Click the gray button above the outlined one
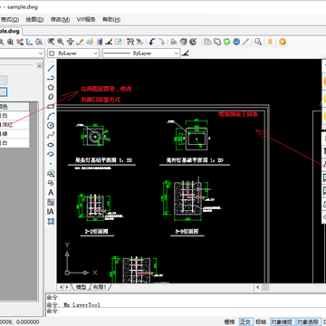Screen dimensions: 326x326 4,80
